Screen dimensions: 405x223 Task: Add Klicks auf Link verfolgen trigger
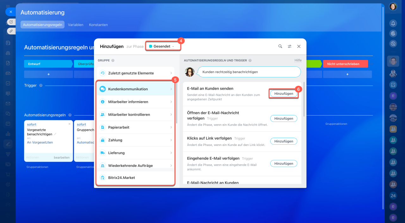(283, 141)
